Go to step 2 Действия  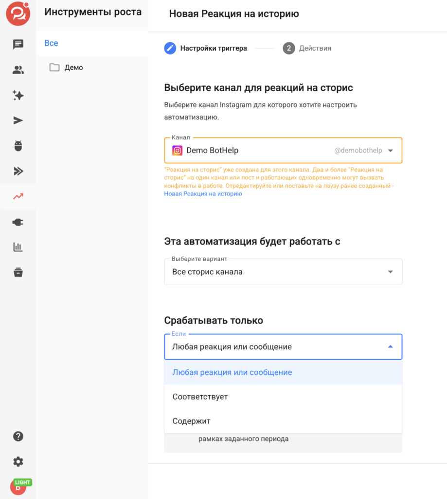tap(307, 48)
